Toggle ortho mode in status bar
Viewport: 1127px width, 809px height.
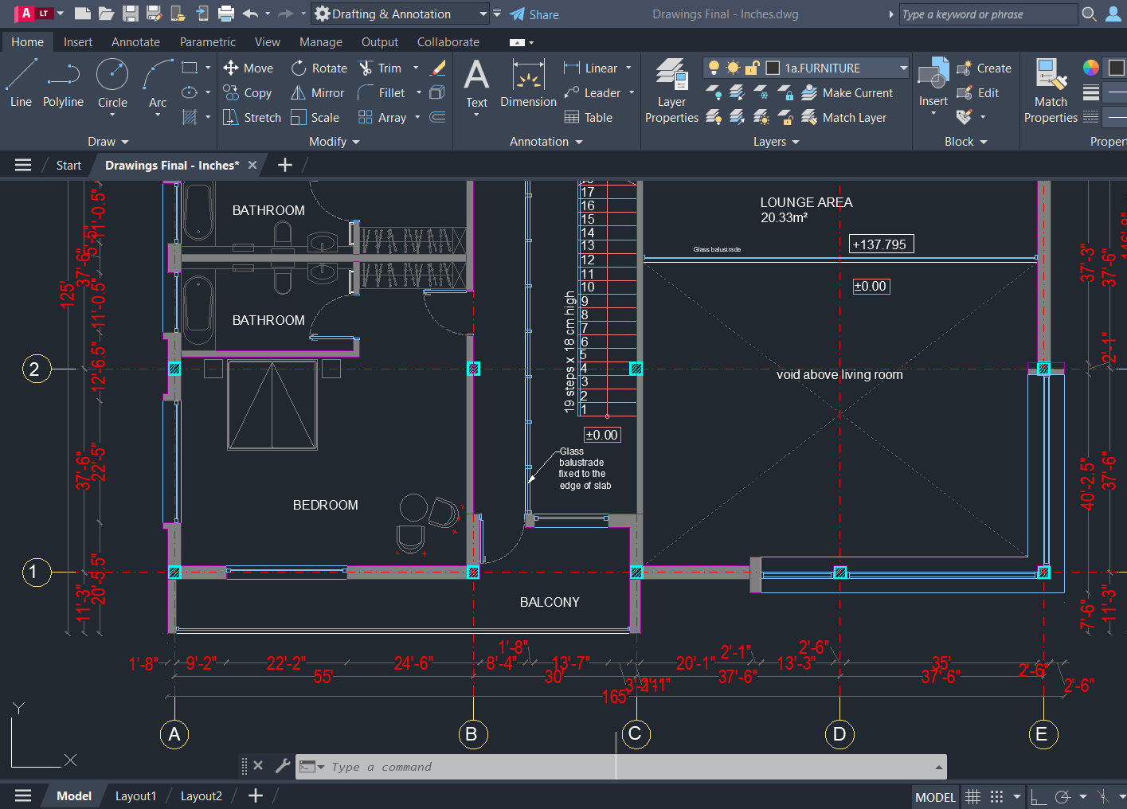(1039, 796)
